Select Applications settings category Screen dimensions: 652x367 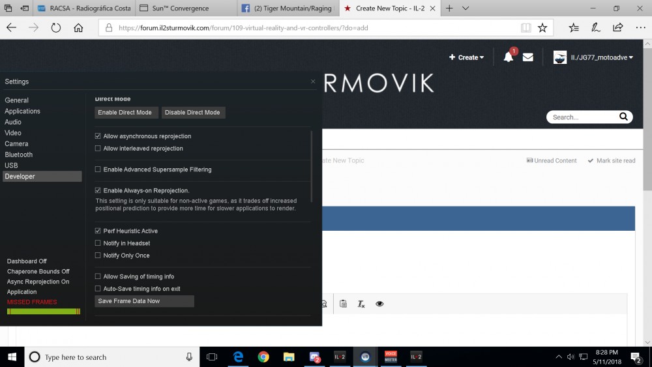(22, 111)
